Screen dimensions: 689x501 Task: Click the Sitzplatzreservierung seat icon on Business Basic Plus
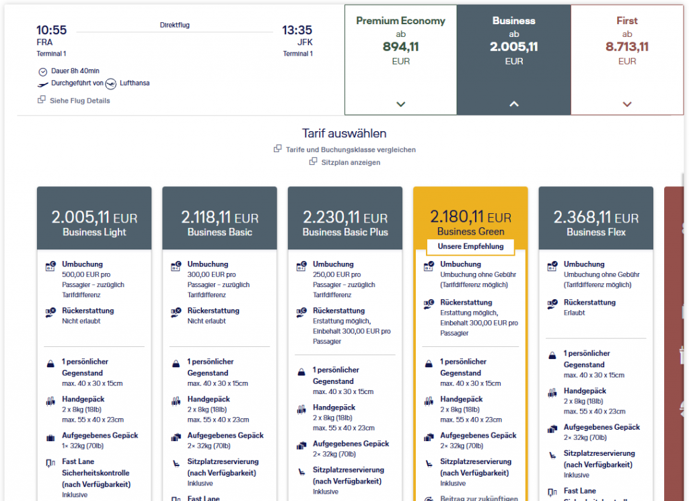click(303, 472)
